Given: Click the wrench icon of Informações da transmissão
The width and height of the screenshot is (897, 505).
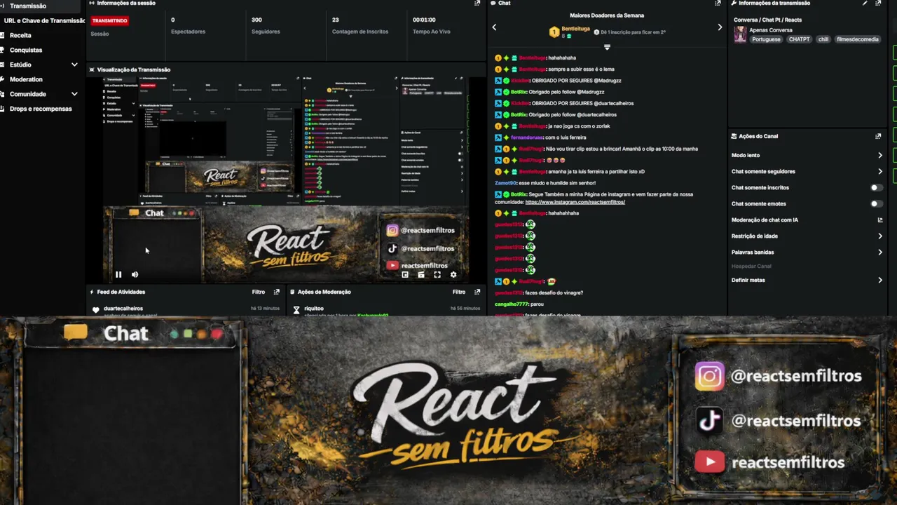Looking at the screenshot, I should [734, 4].
